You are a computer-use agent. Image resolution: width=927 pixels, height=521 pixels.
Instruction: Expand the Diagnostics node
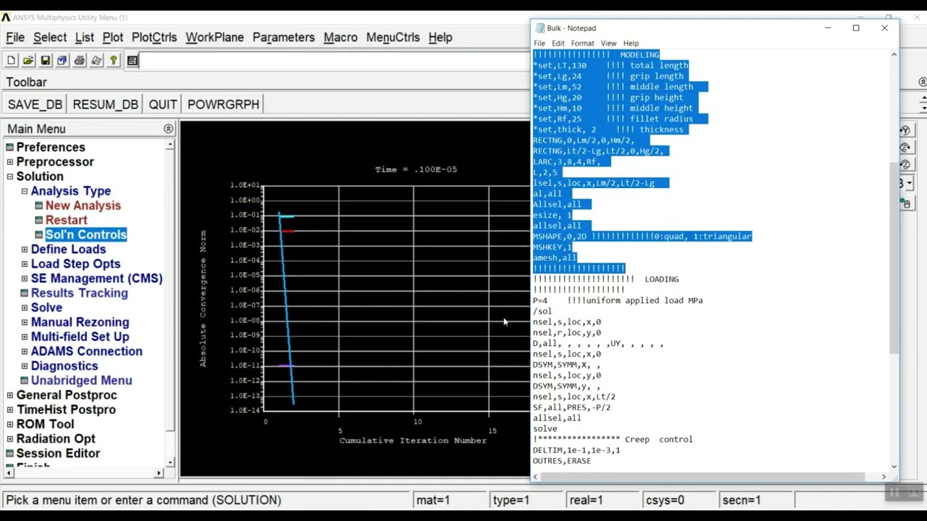click(25, 366)
